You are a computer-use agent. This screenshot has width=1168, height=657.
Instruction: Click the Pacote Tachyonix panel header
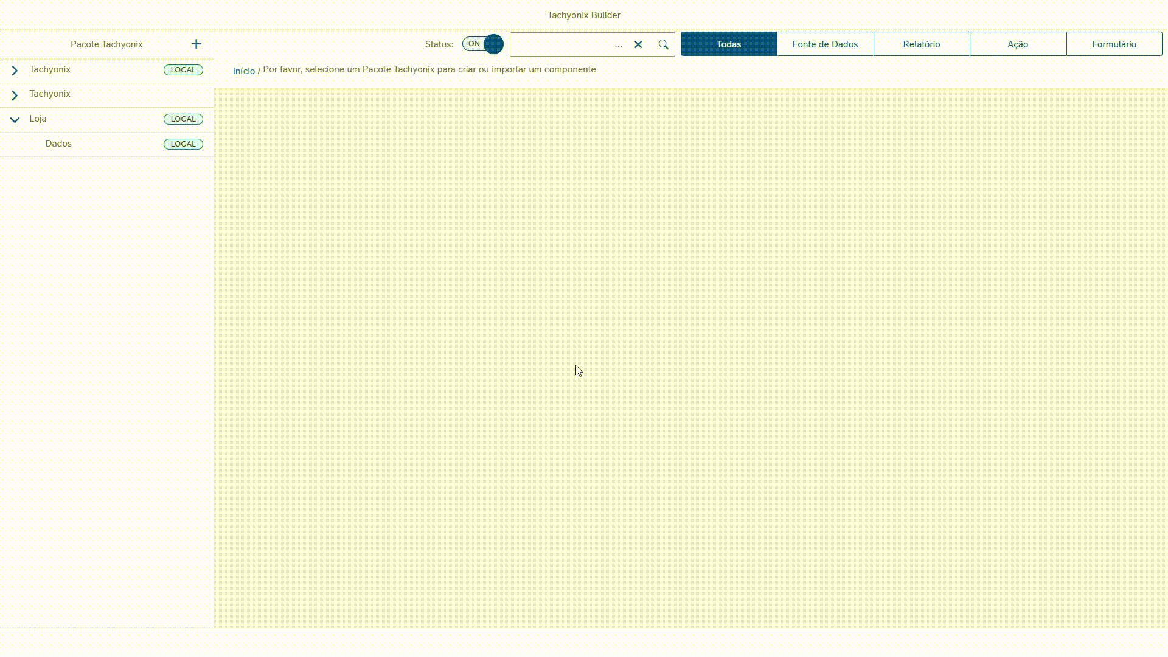click(x=106, y=44)
